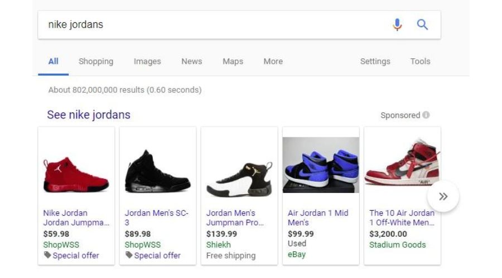Open the Settings menu
Screen dimensions: 502x278
pos(375,61)
